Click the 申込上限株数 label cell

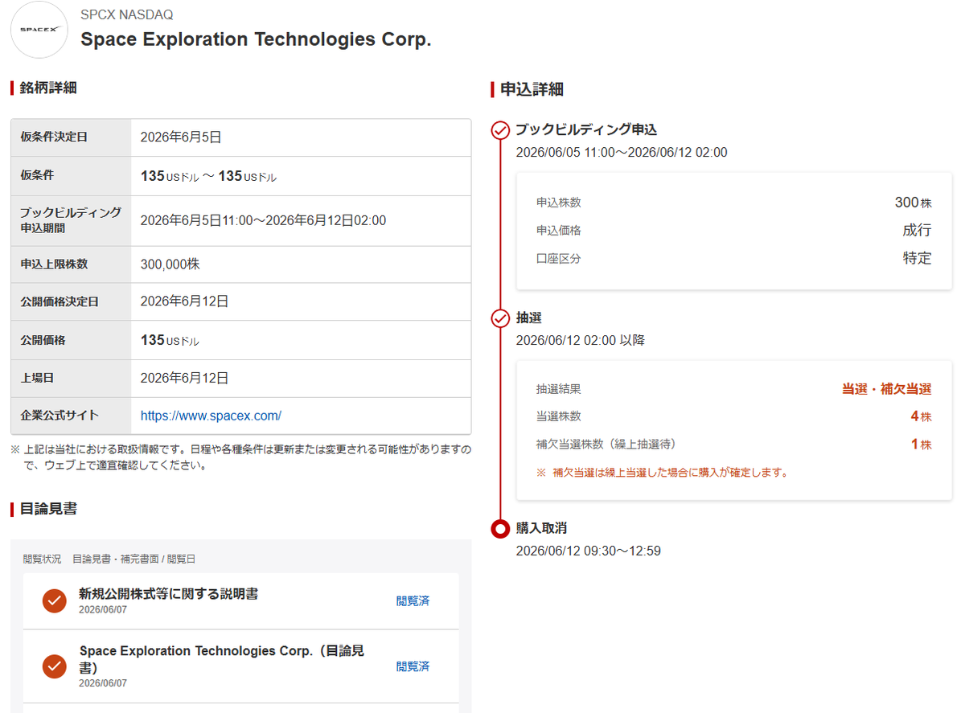71,264
